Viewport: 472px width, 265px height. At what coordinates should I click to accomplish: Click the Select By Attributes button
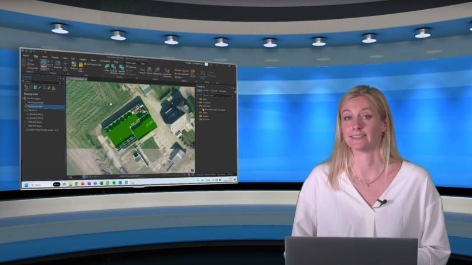point(114,68)
